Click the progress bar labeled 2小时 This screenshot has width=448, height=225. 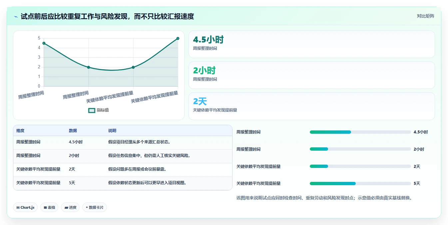click(360, 149)
